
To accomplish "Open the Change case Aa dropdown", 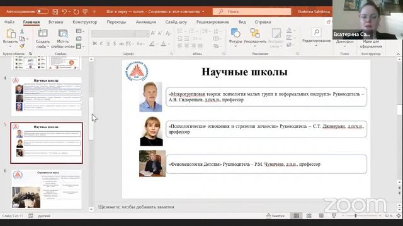I will [x=140, y=43].
